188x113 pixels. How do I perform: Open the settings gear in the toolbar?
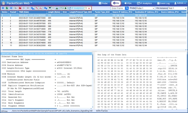(x=3, y=8)
